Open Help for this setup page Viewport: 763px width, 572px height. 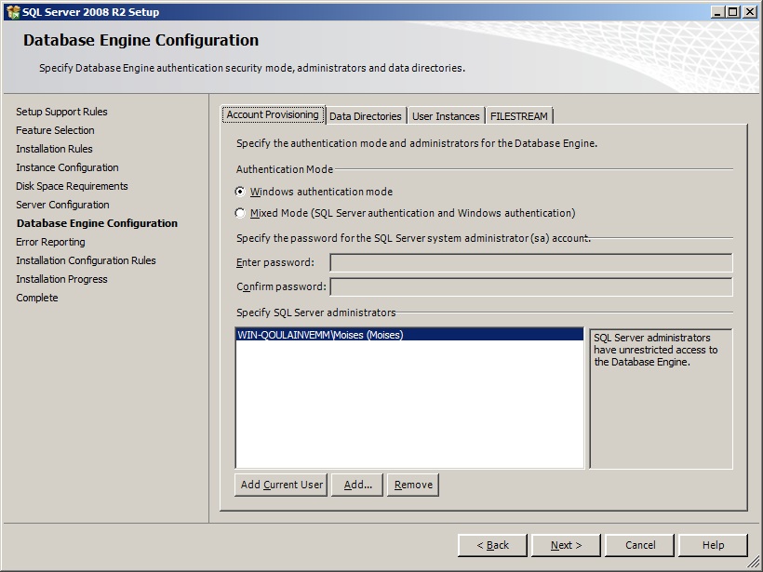click(713, 545)
